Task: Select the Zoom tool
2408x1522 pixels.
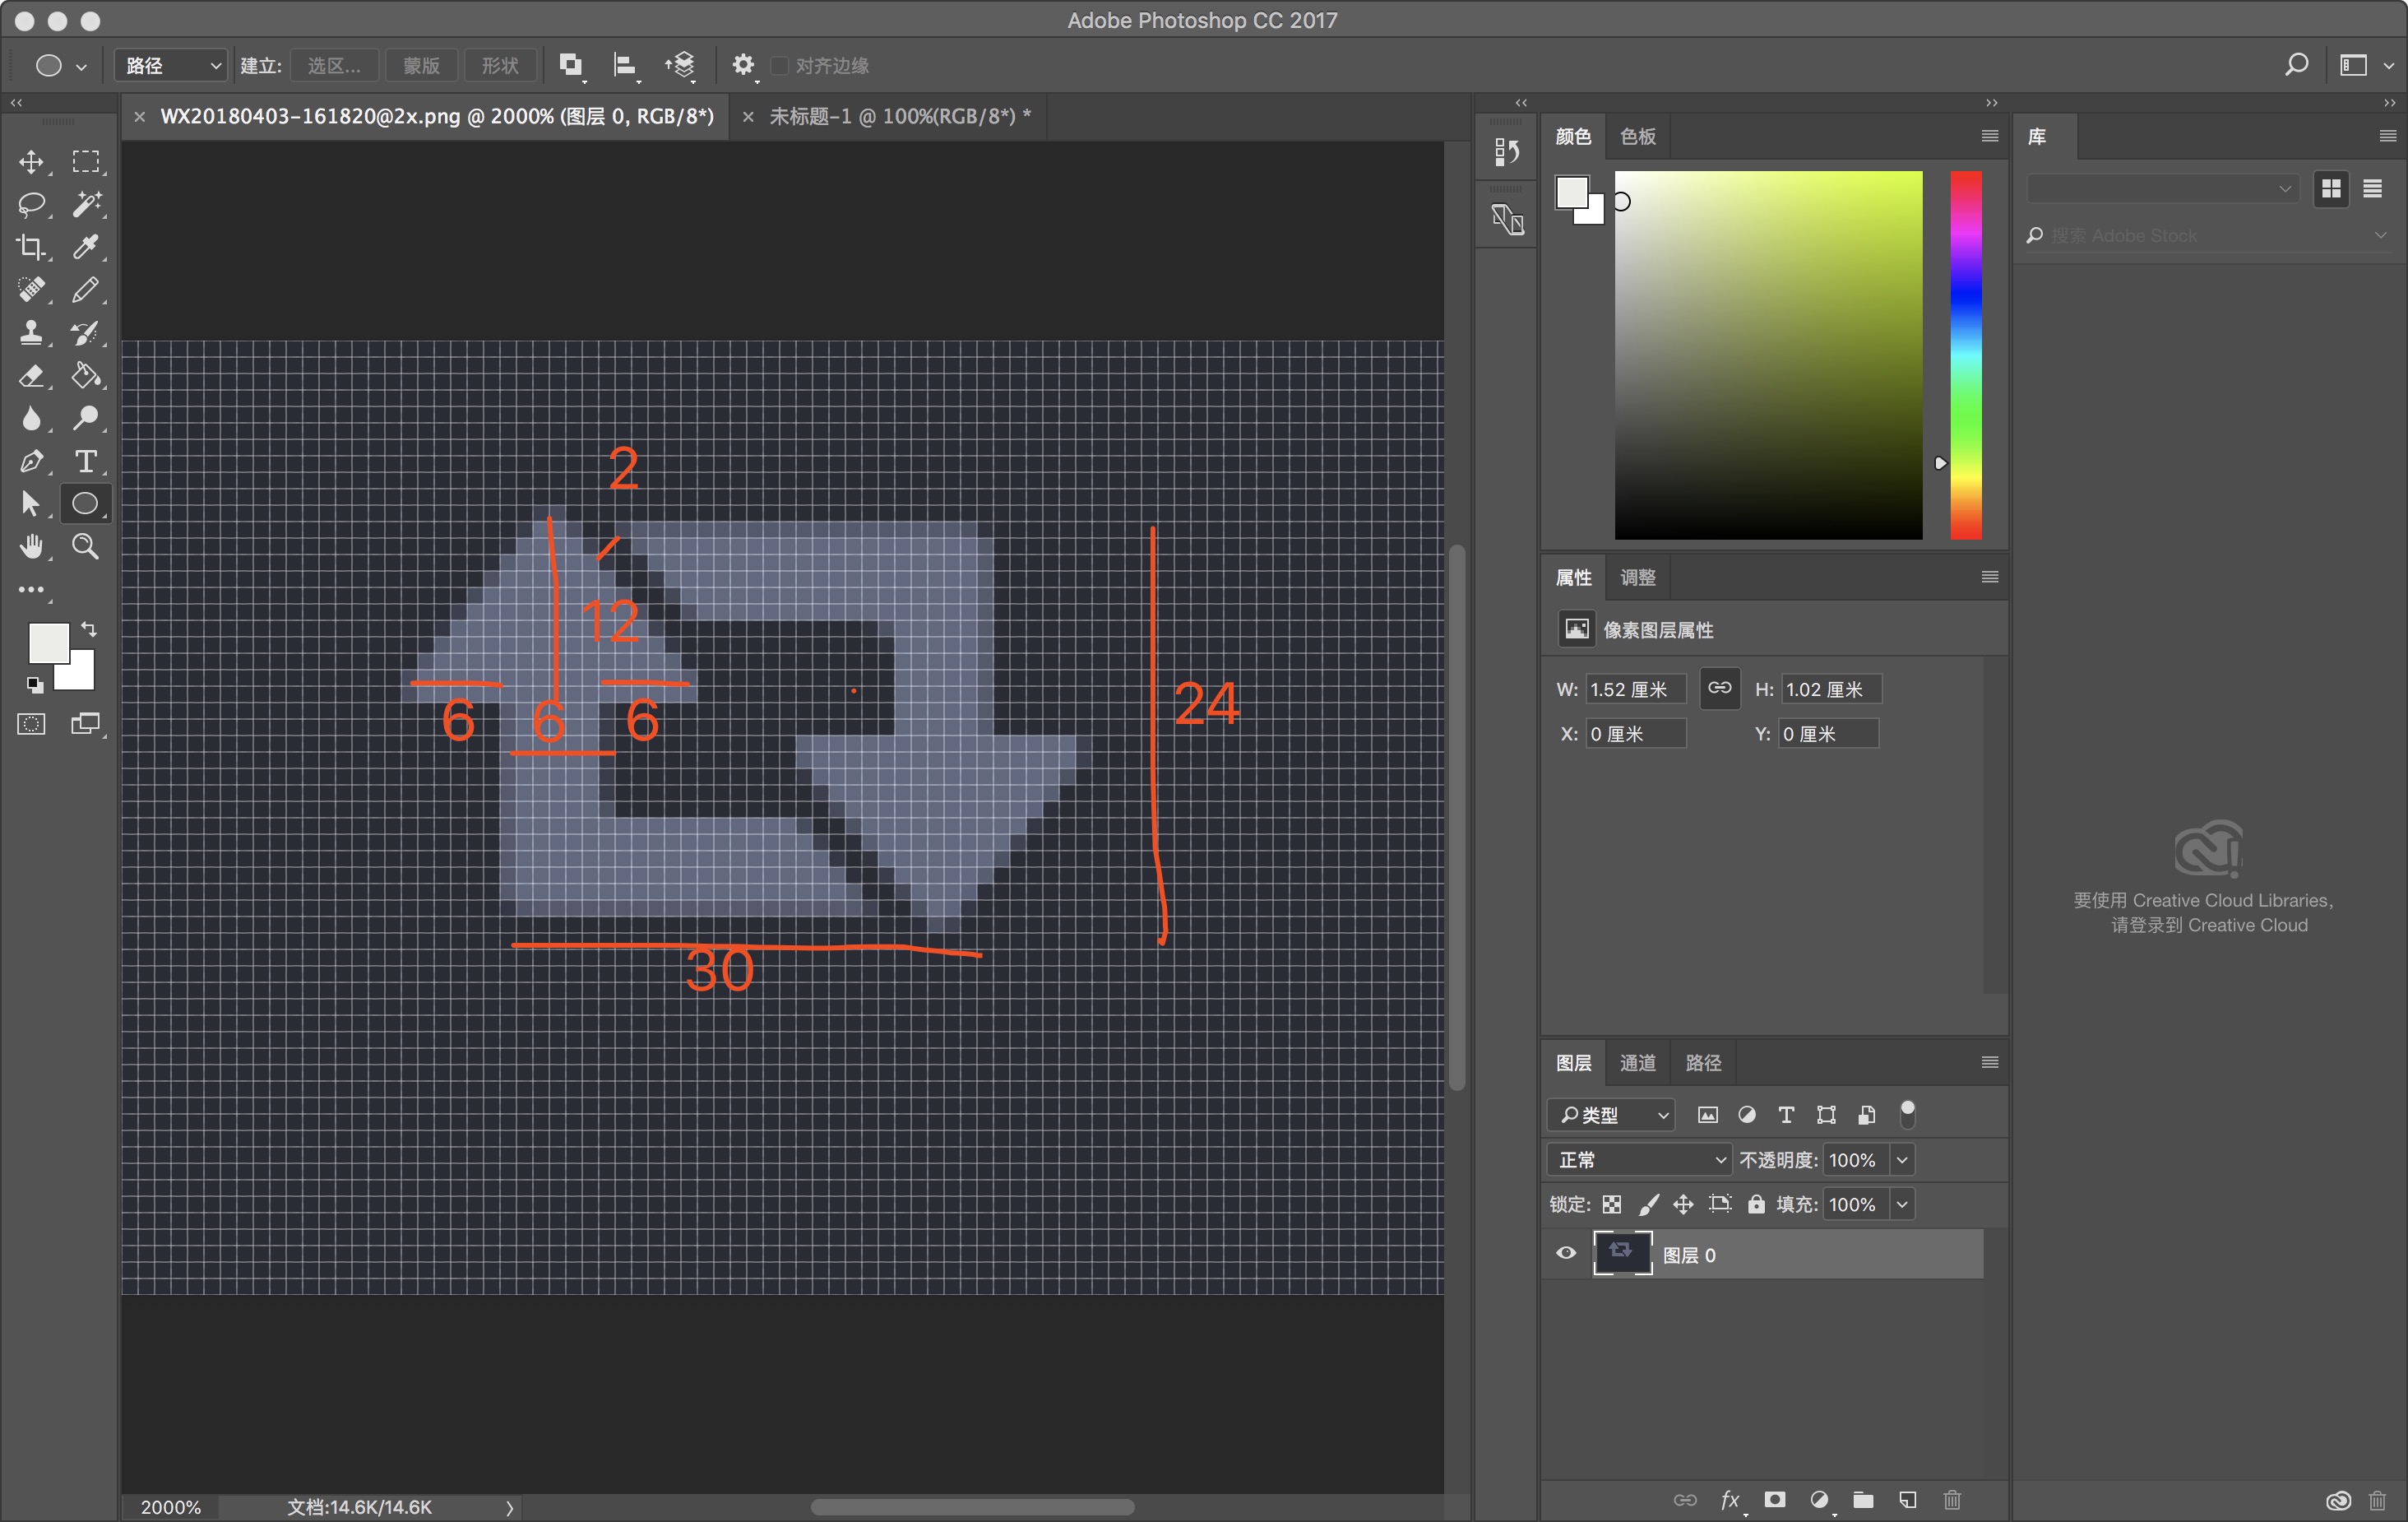Action: click(86, 546)
